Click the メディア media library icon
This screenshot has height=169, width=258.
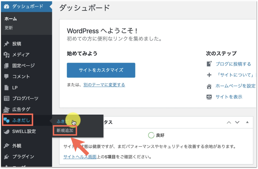tap(7, 55)
